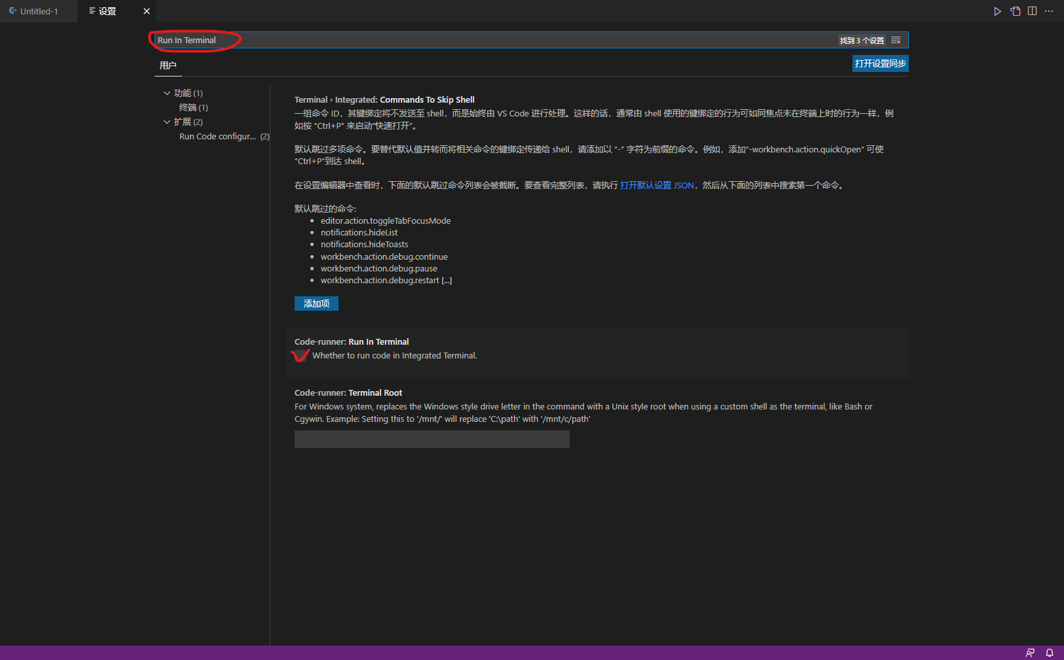Click workbench.action.debug.restart list item
1064x660 pixels.
pos(386,281)
